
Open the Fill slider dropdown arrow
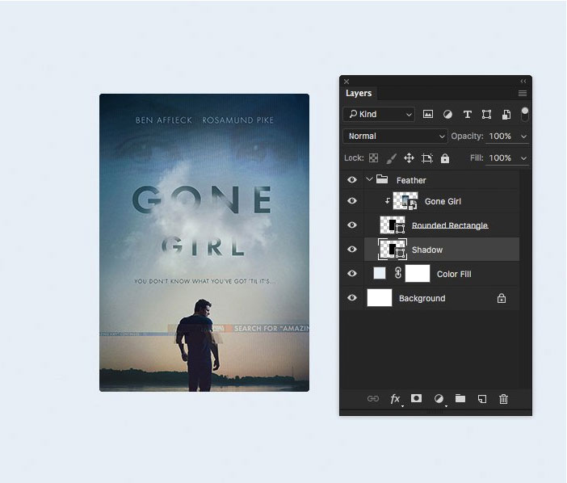[x=523, y=158]
